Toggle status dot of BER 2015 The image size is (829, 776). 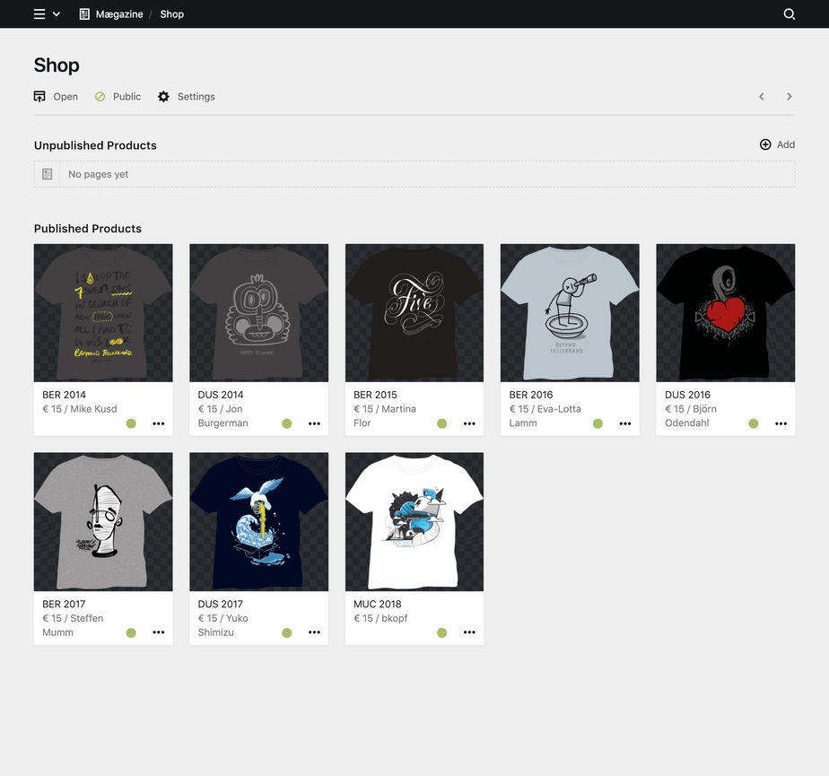point(441,423)
